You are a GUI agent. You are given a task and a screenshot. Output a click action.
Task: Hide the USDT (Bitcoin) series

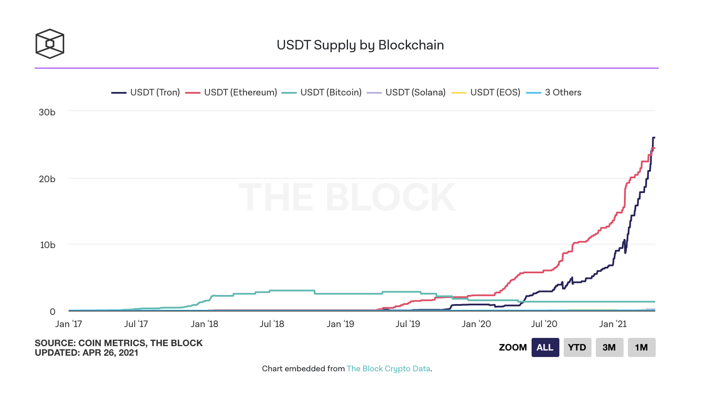[x=322, y=92]
